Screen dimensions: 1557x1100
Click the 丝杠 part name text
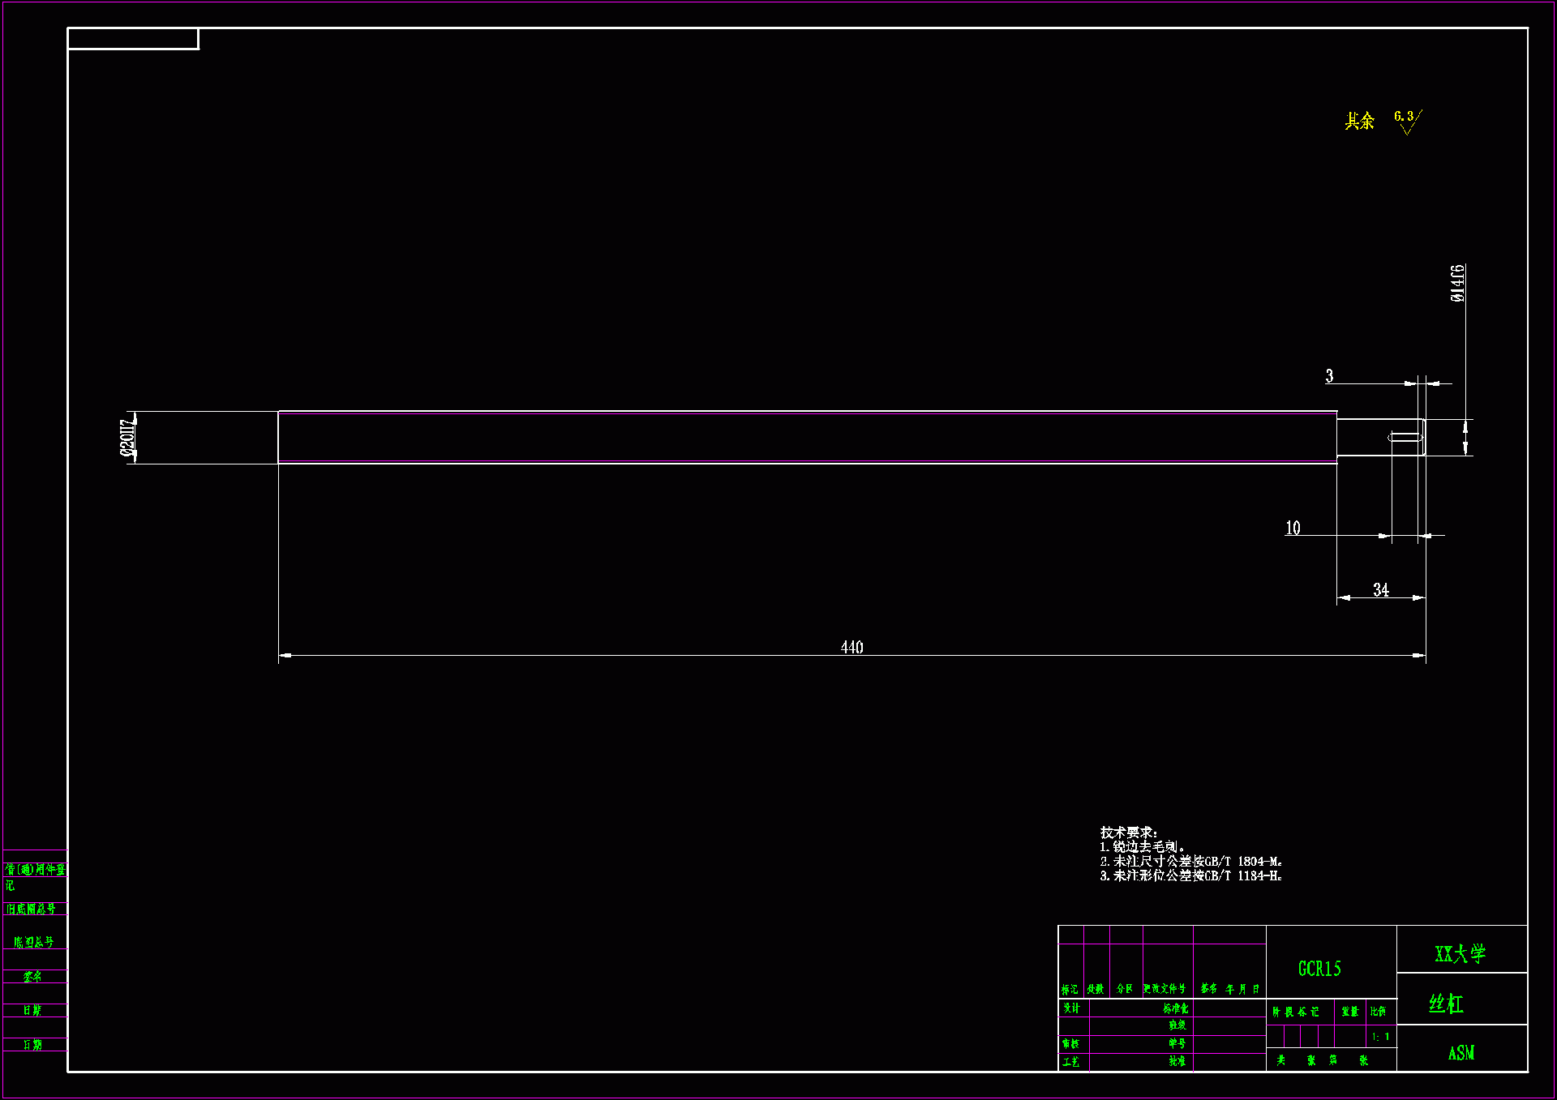click(x=1446, y=1004)
